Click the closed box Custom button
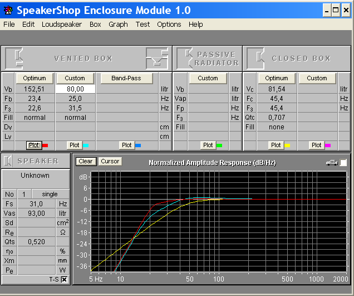This screenshot has width=354, height=296. [x=317, y=78]
